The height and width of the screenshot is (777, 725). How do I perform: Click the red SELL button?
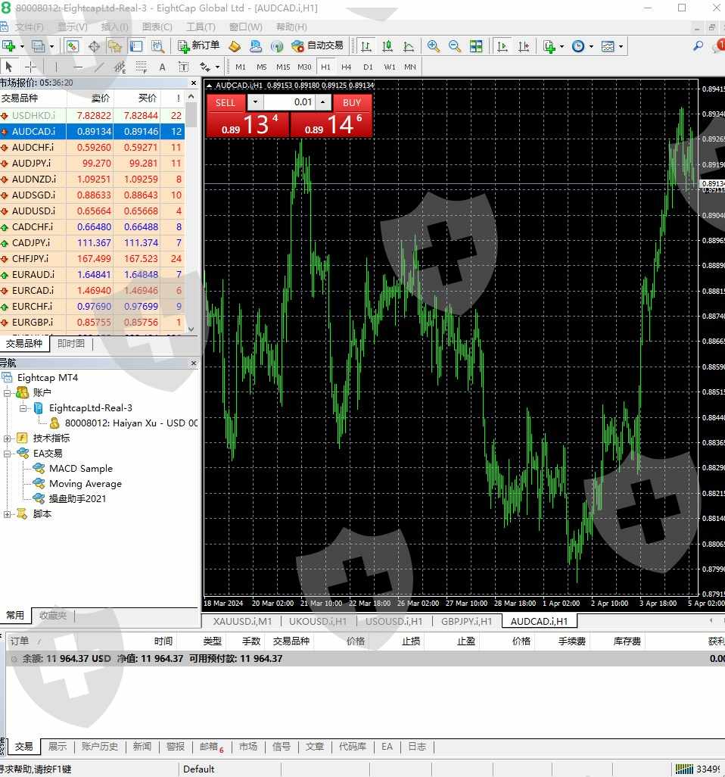[226, 102]
